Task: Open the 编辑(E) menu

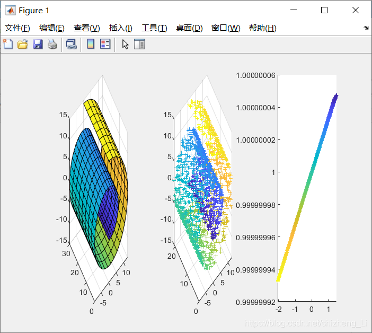Action: (x=52, y=28)
